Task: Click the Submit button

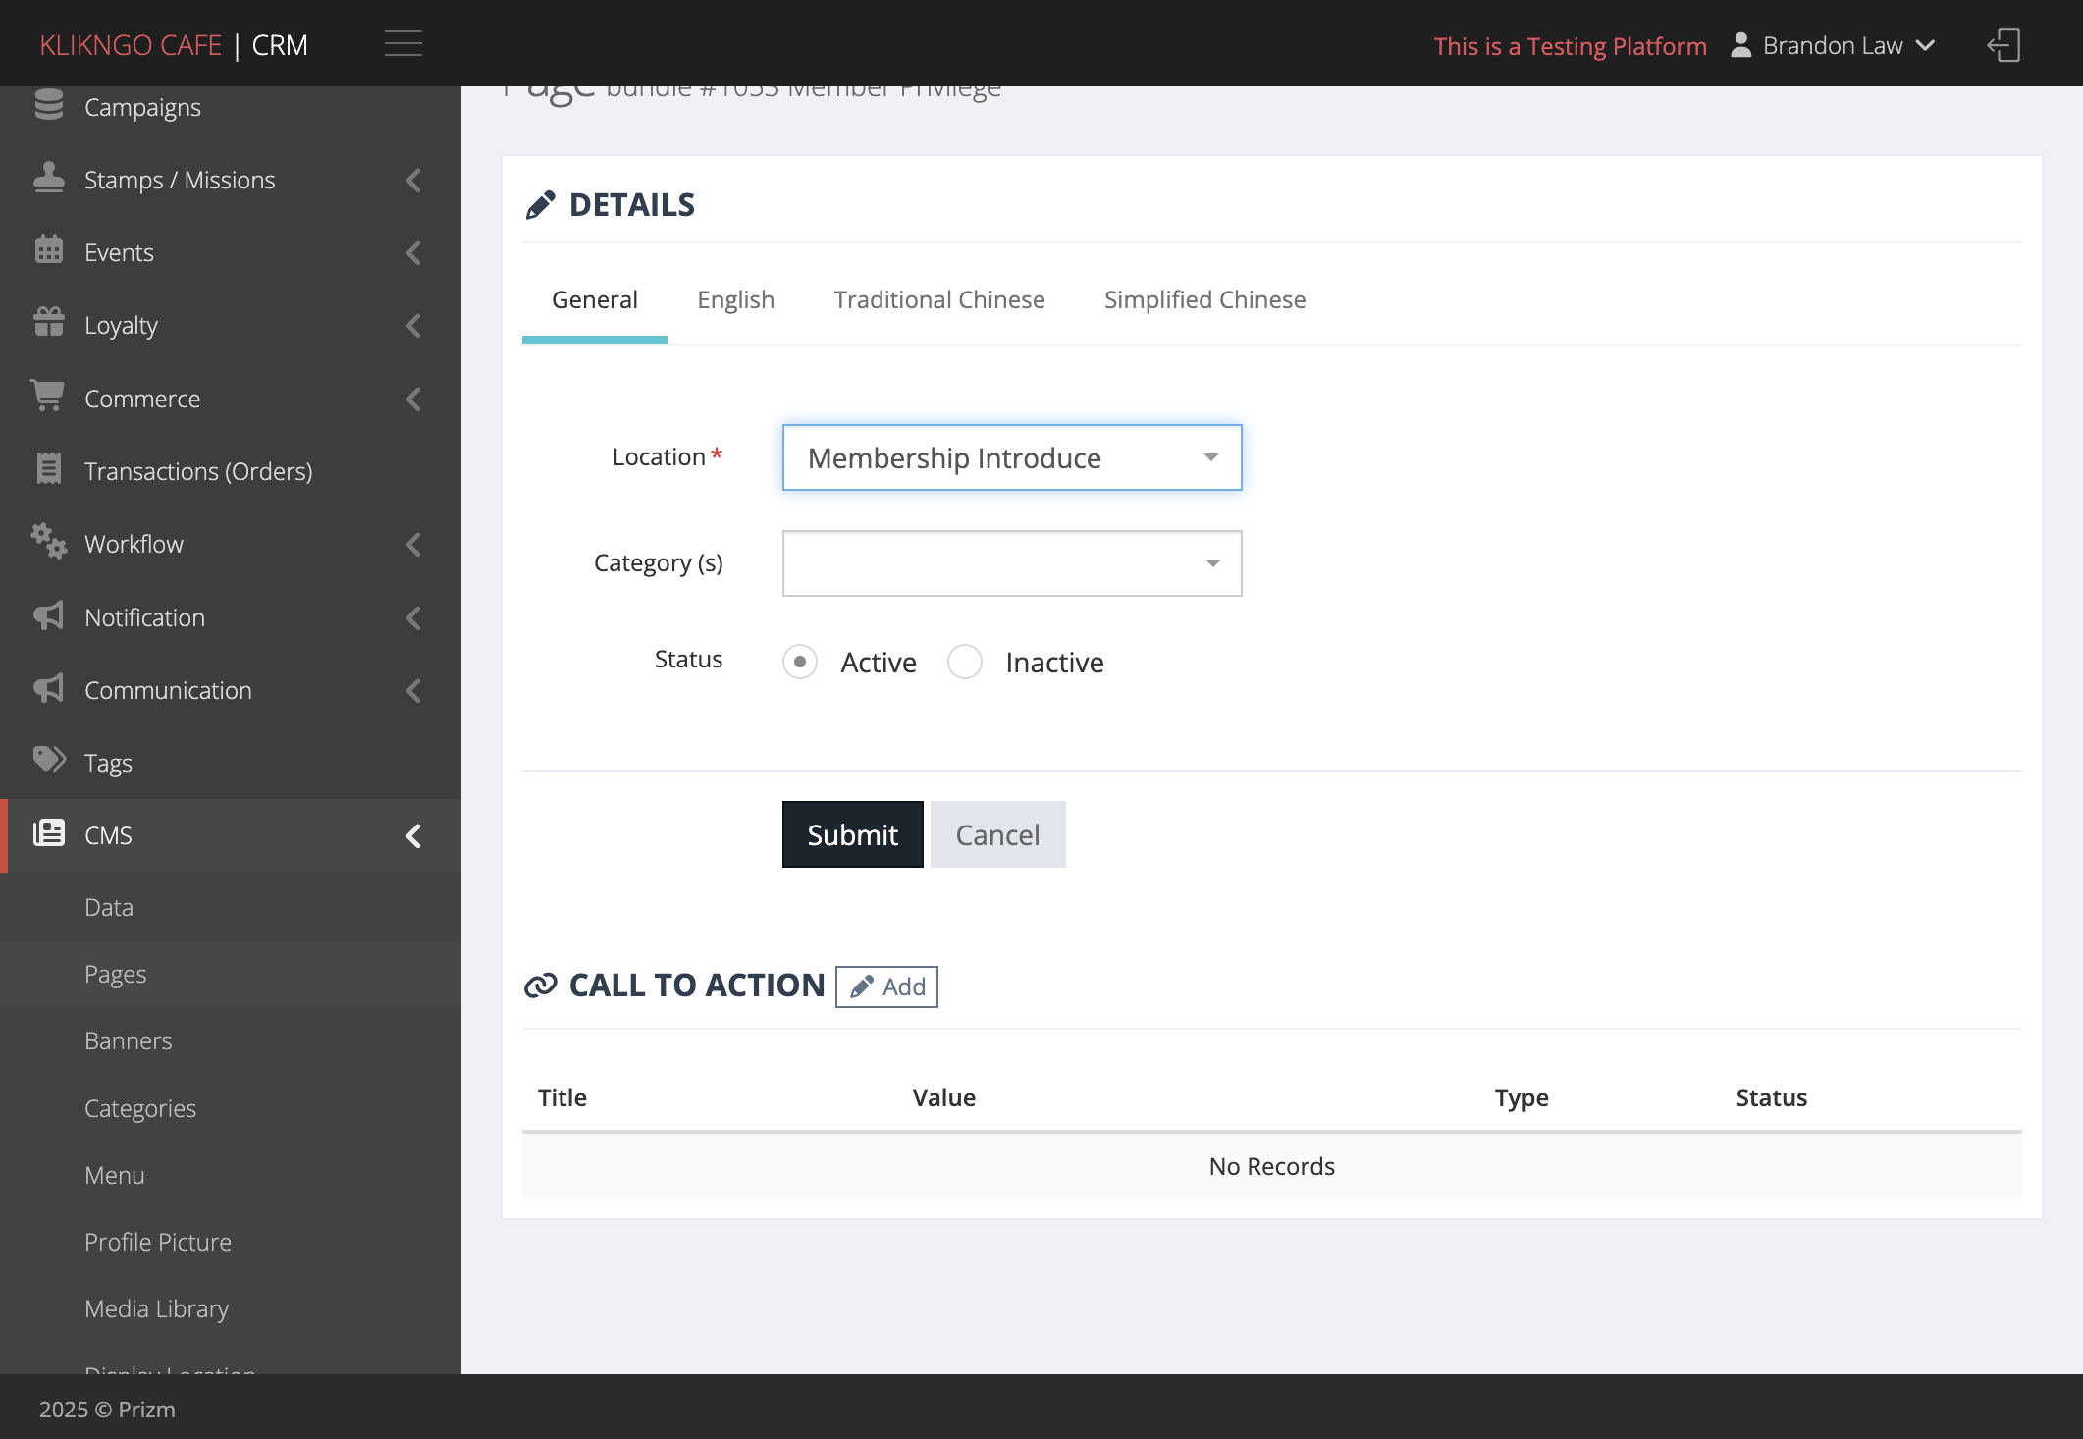Action: click(853, 834)
